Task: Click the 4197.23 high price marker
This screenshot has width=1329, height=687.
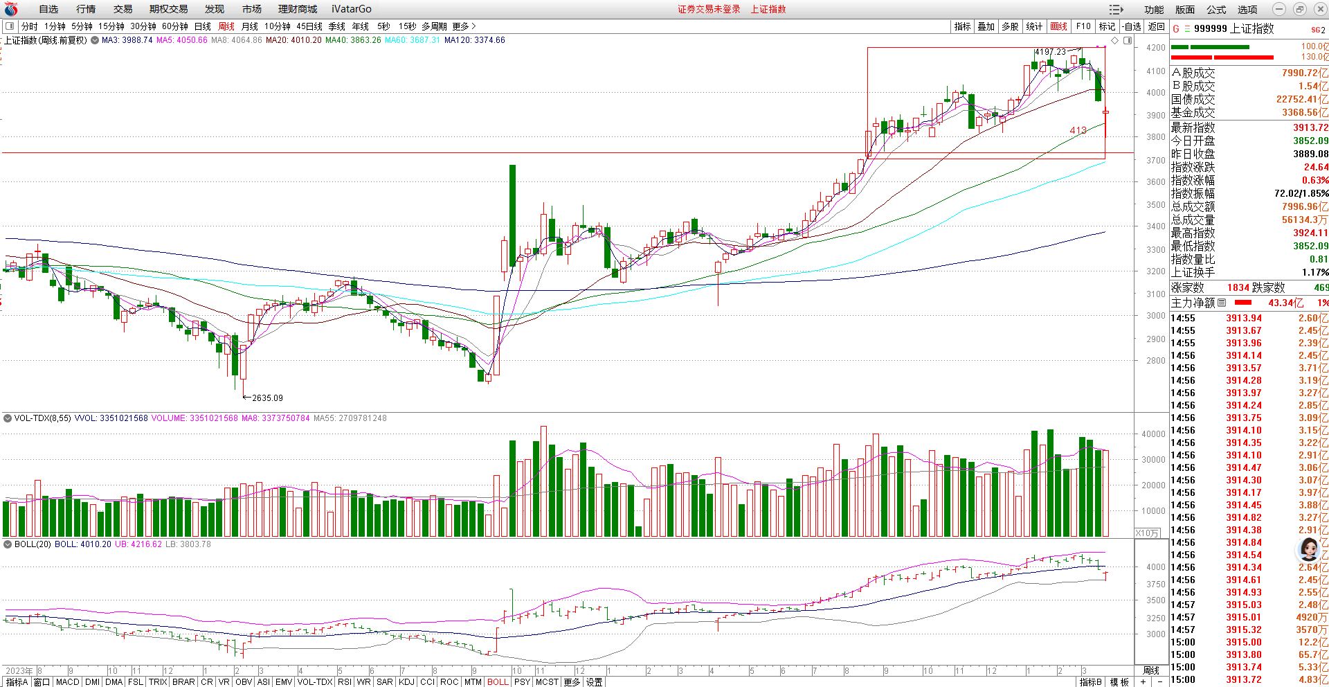Action: click(x=1050, y=52)
